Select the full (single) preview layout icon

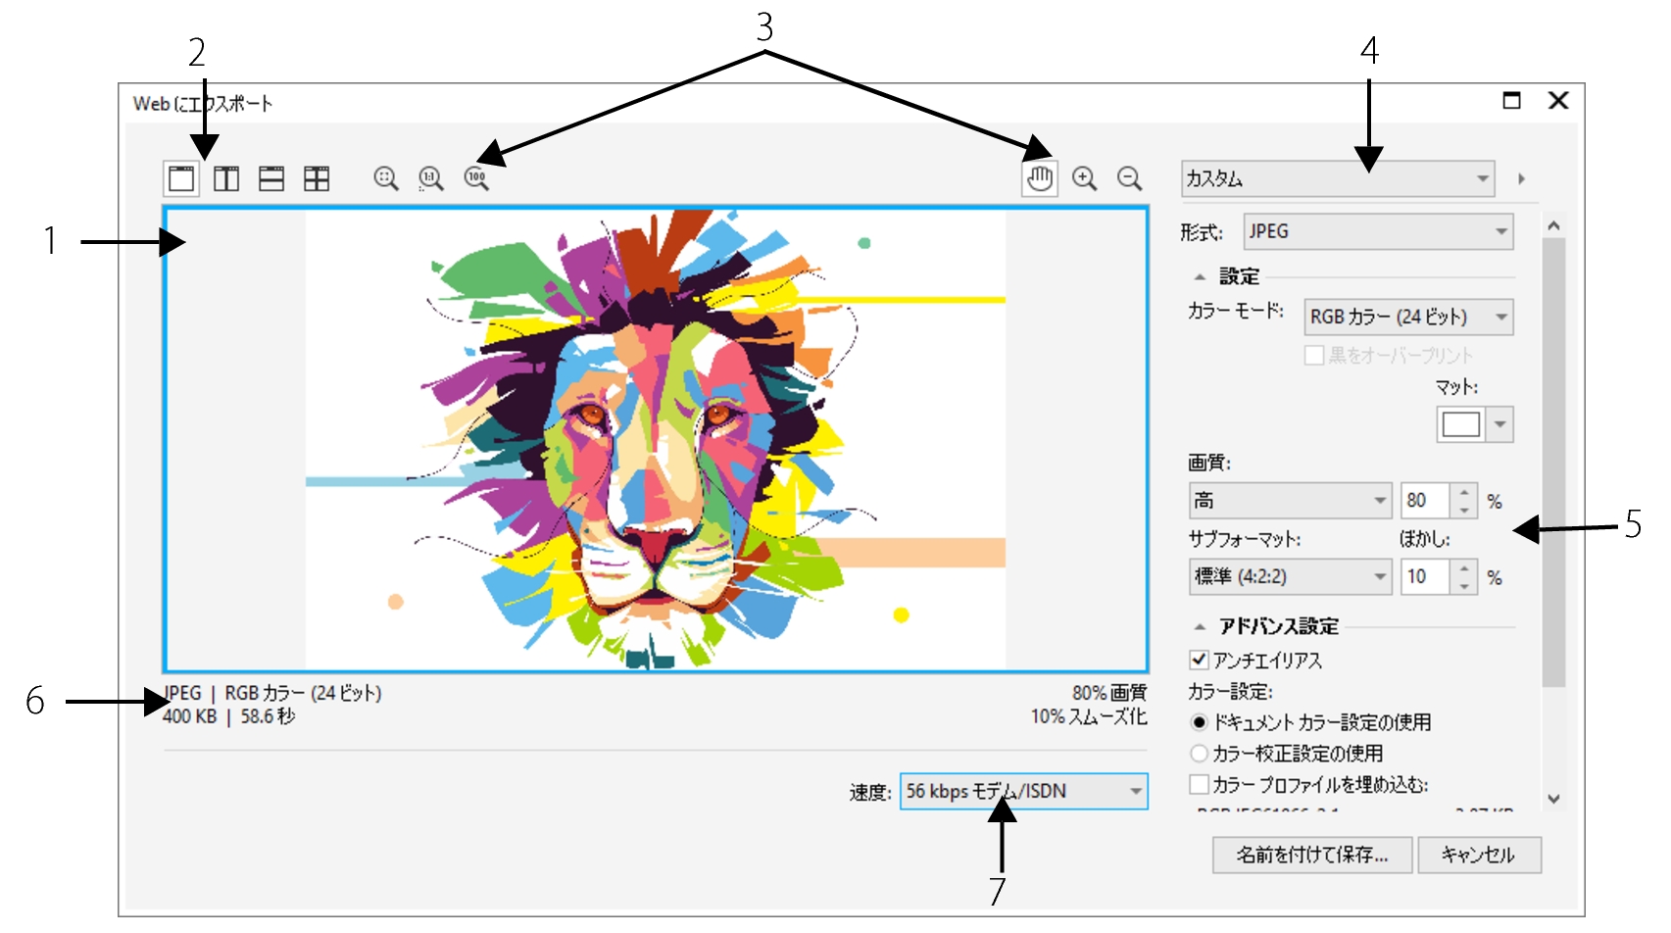click(x=181, y=178)
